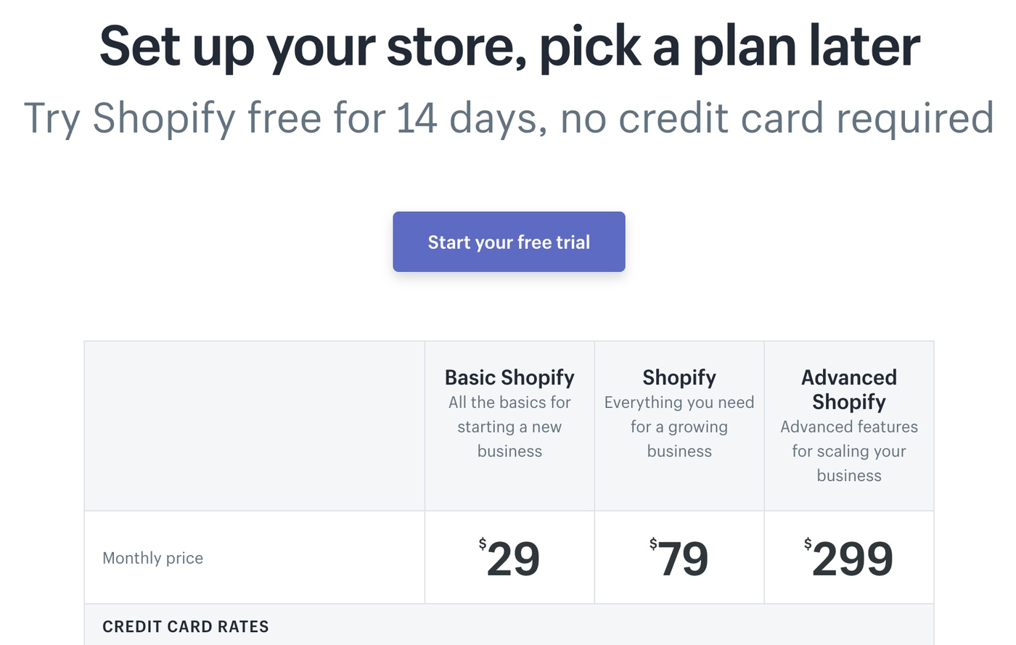Click the $299 monthly price

pos(849,558)
